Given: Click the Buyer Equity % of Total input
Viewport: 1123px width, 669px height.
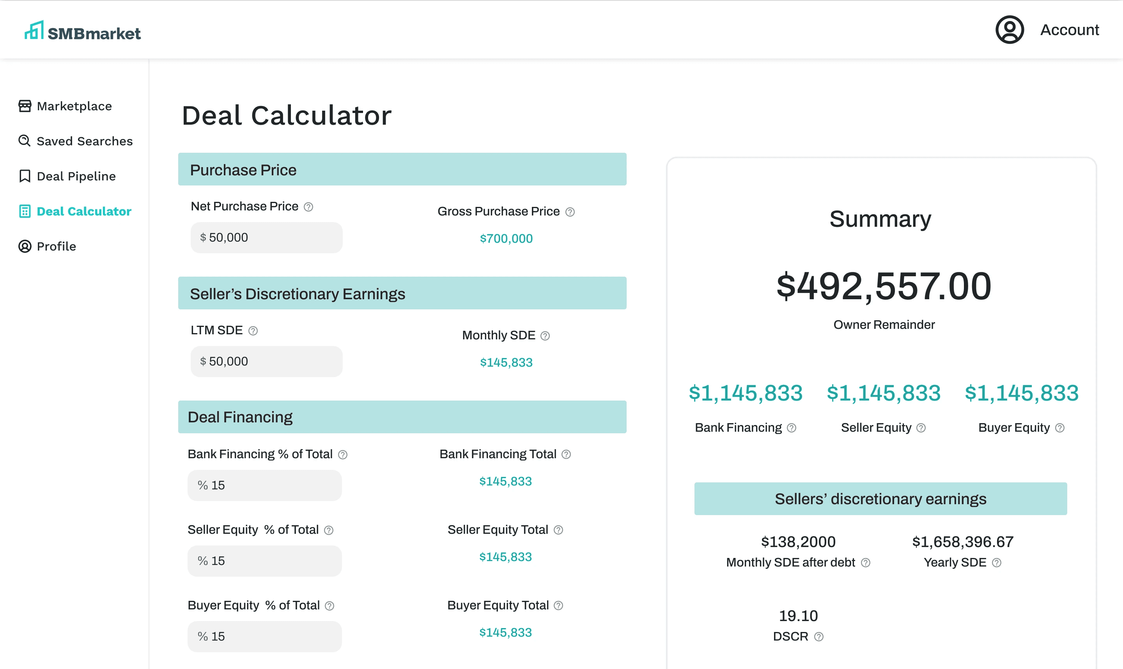Looking at the screenshot, I should click(264, 637).
